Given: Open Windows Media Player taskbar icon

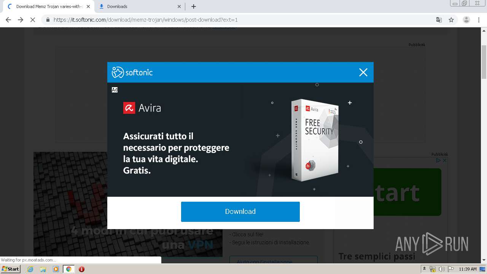Looking at the screenshot, I should click(56, 269).
